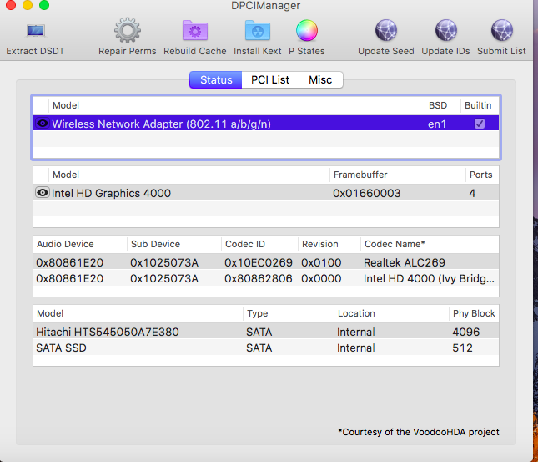Select the SATA SSD drive row

point(265,348)
